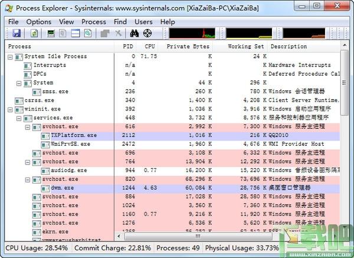Image resolution: width=354 pixels, height=258 pixels.
Task: Sort by the Process column header
Action: [x=60, y=47]
